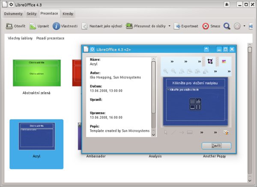Expand overflow chevron left of crop tool
The width and height of the screenshot is (257, 187).
[200, 61]
